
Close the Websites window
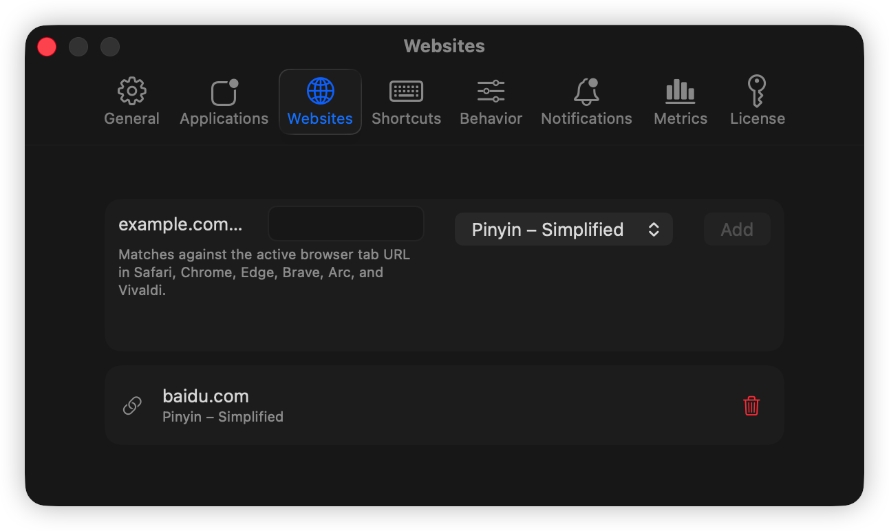(x=47, y=47)
